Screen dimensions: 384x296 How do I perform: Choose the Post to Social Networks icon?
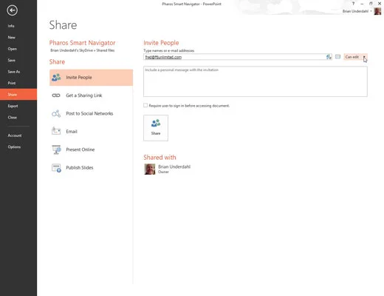pyautogui.click(x=56, y=113)
